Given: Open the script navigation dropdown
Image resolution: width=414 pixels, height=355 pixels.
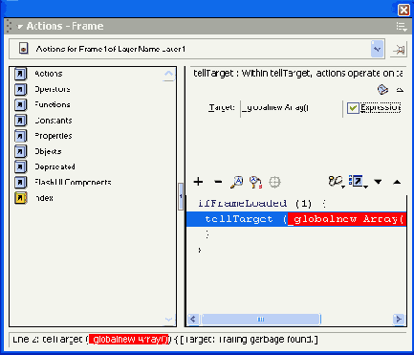Looking at the screenshot, I should point(378,49).
